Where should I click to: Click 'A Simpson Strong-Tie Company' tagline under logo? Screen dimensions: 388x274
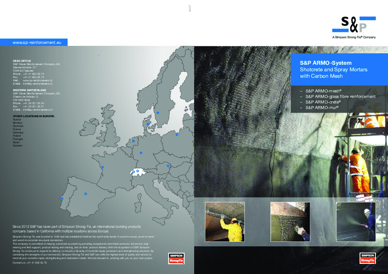354,37
